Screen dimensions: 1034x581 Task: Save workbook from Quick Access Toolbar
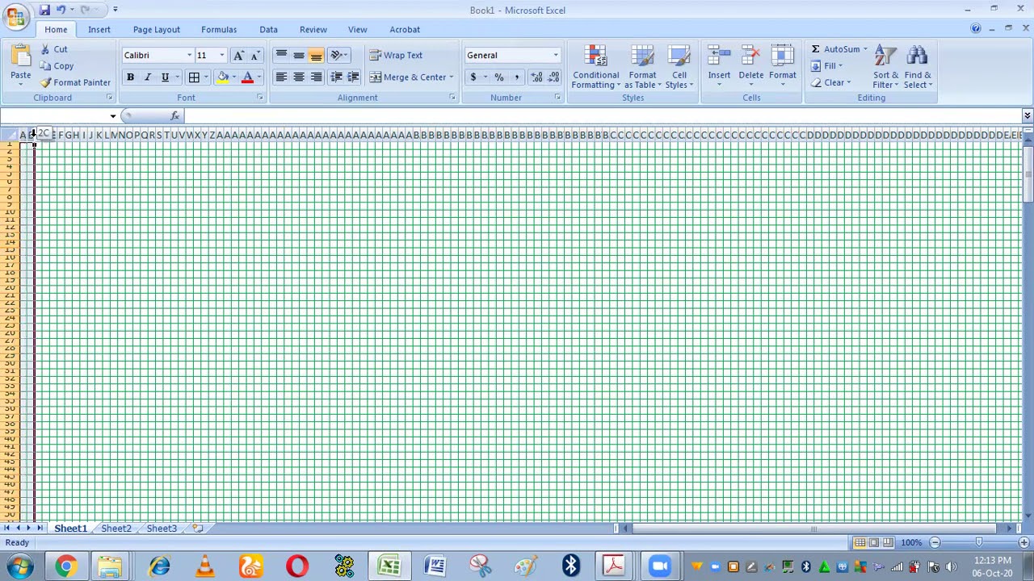click(x=44, y=10)
